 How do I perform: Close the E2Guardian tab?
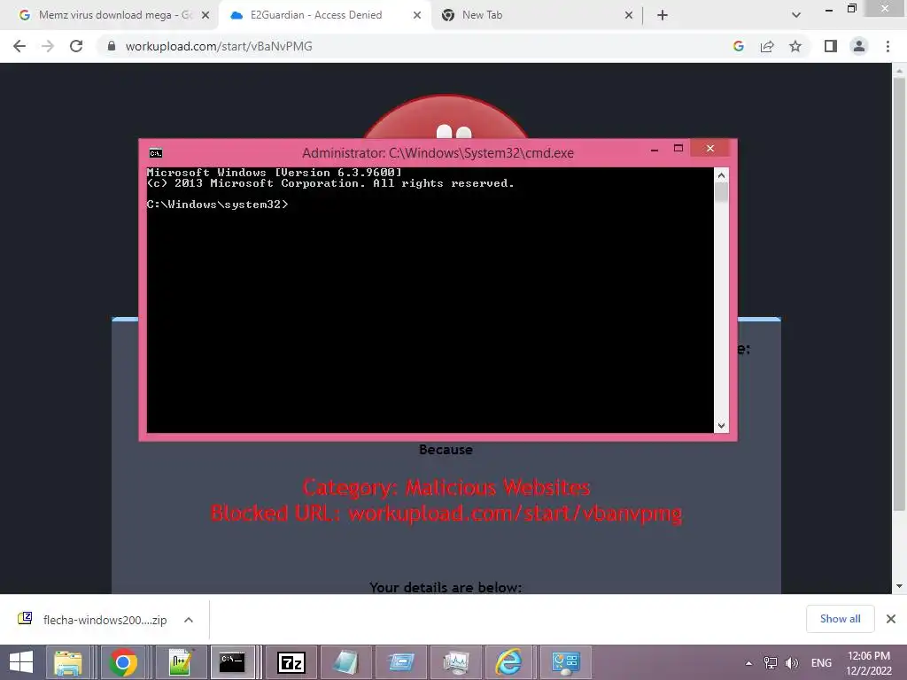coord(417,16)
